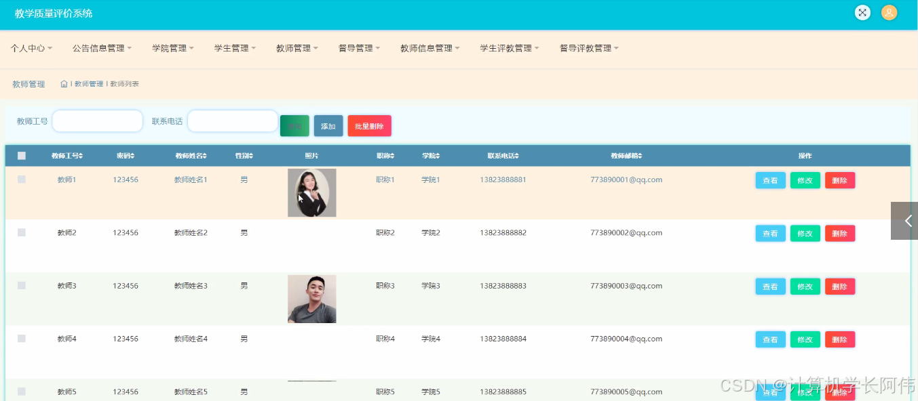Screen dimensions: 918x401
Task: Open the photo thumbnail of 教师3
Action: click(312, 299)
